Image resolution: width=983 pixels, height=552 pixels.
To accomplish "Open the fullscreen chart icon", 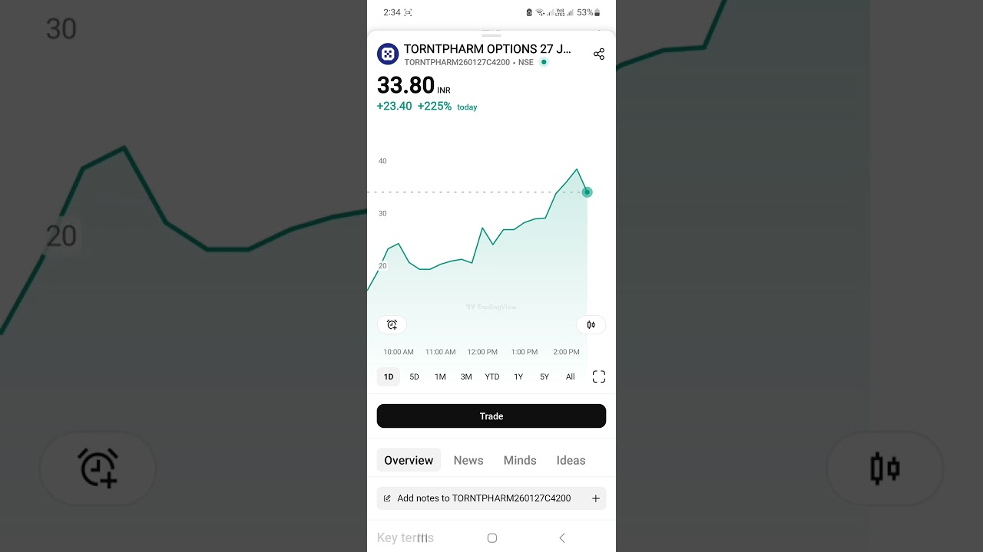I will [599, 376].
